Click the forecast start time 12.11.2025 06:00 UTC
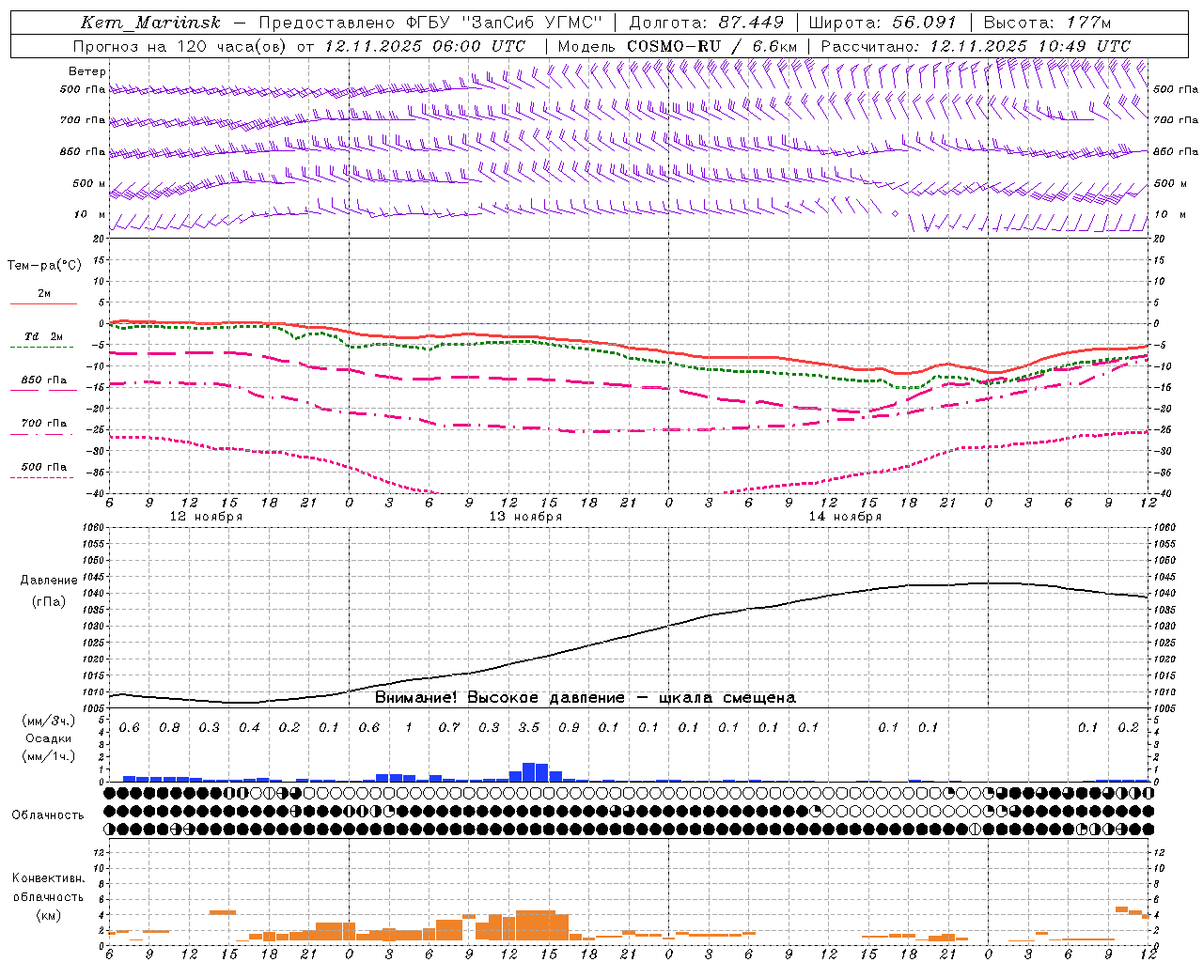 (425, 46)
